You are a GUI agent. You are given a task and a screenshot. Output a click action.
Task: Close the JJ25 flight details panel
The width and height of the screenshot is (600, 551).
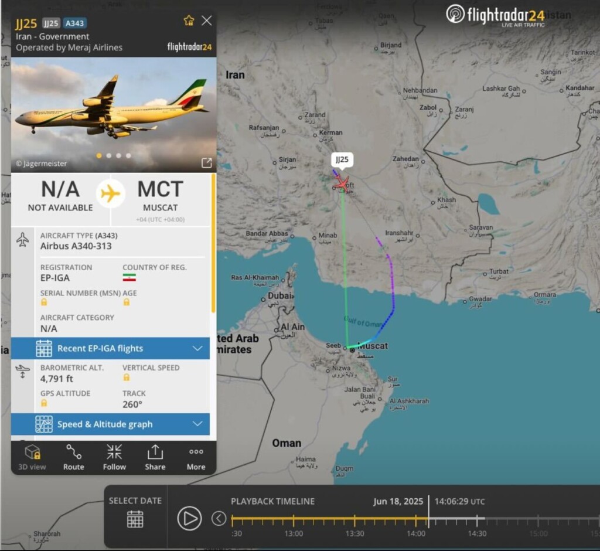(x=207, y=21)
